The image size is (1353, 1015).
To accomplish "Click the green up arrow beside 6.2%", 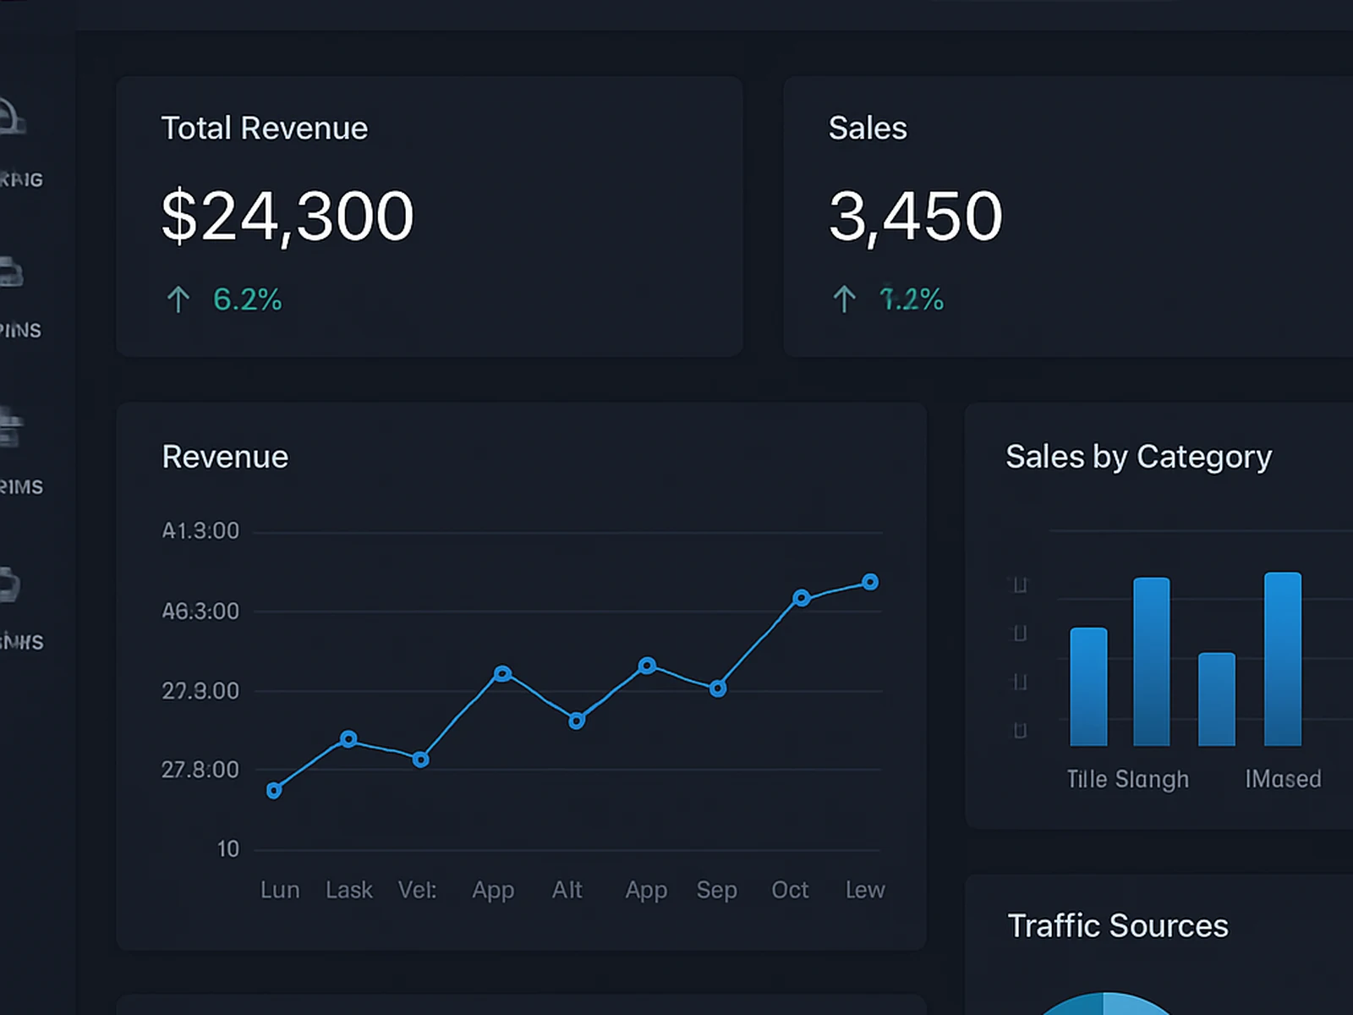I will [x=178, y=299].
